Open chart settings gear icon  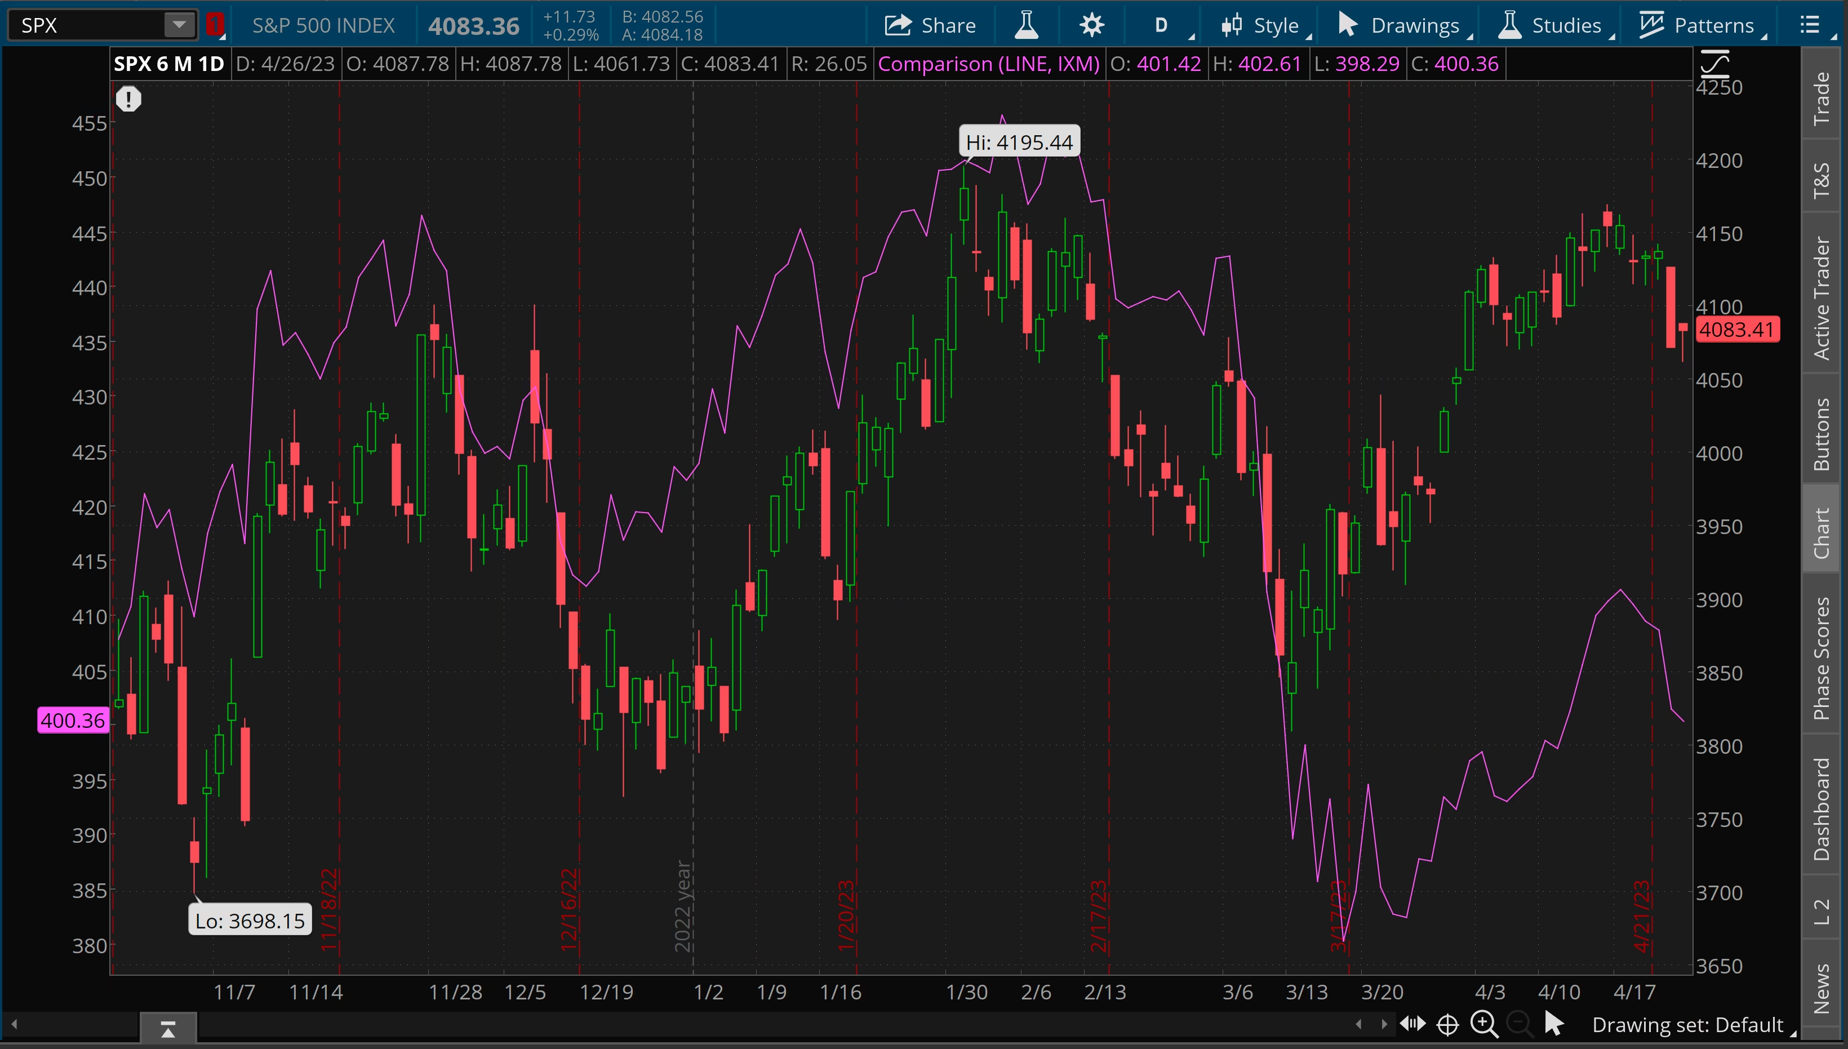coord(1091,25)
